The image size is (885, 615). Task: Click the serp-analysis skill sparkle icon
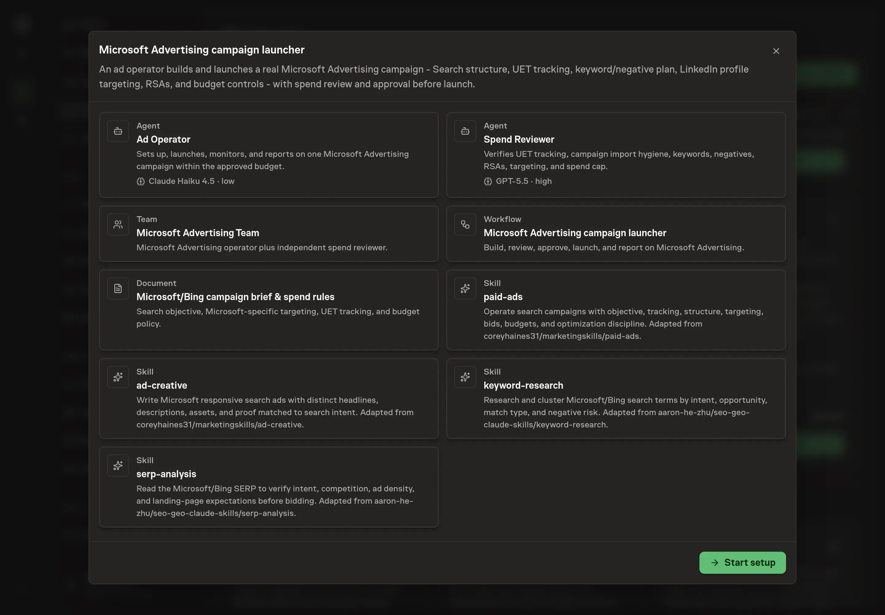118,466
